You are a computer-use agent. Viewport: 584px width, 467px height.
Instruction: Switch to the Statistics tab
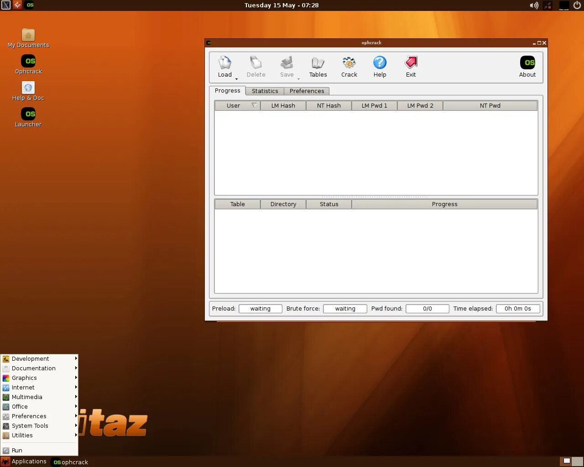265,91
